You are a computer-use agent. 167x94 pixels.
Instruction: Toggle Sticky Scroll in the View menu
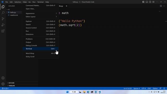40,57
